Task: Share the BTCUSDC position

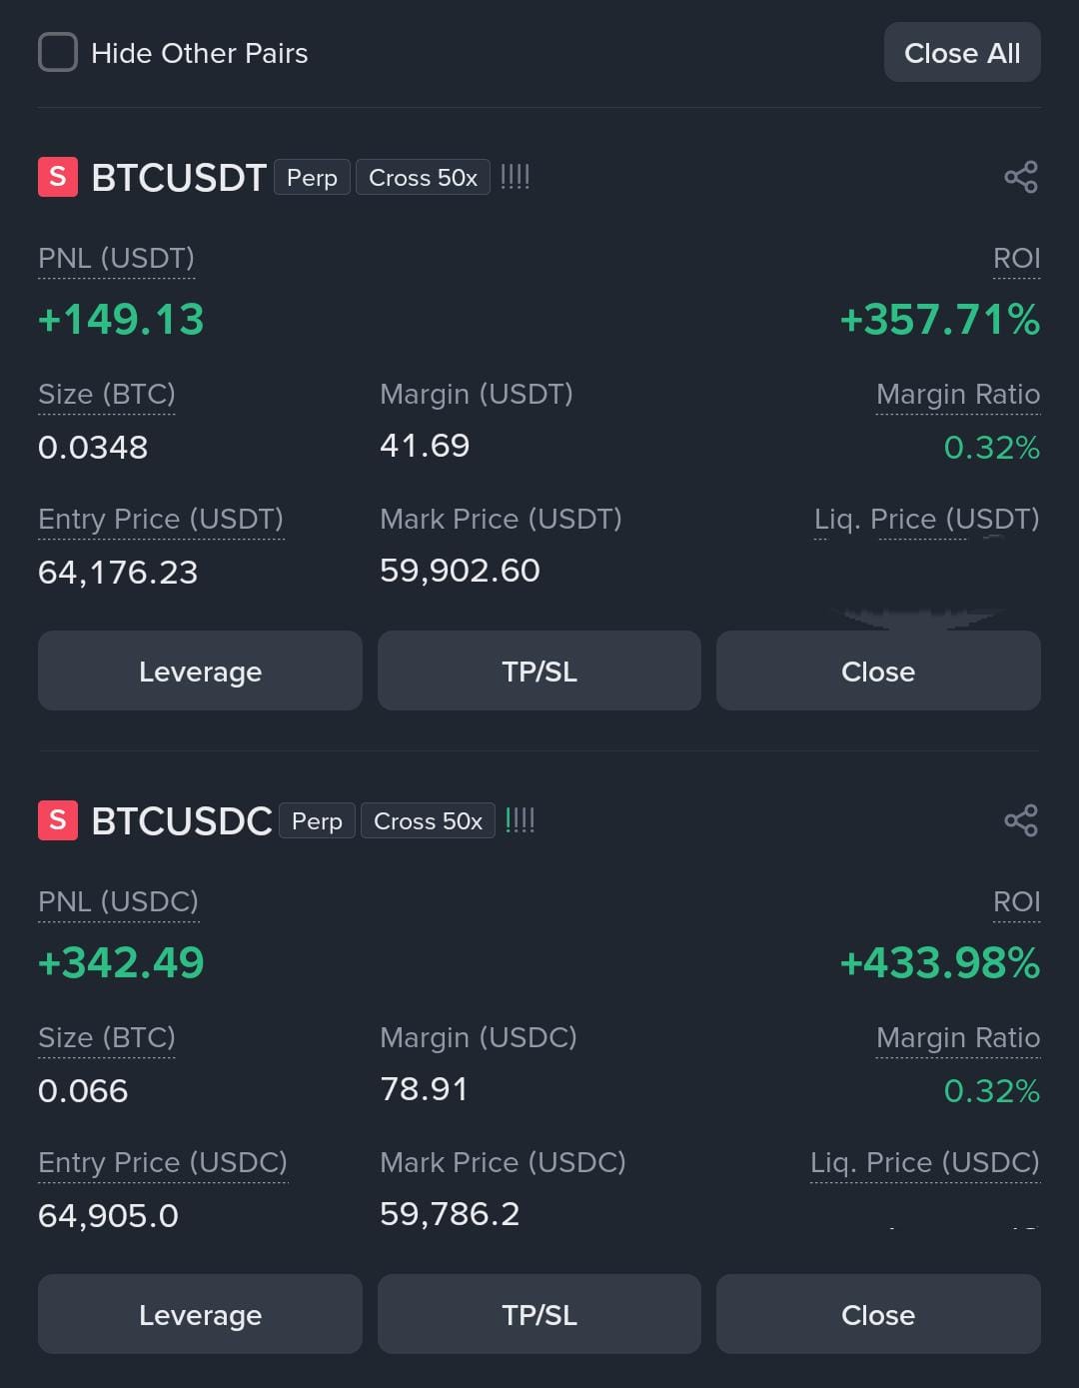Action: point(1021,821)
